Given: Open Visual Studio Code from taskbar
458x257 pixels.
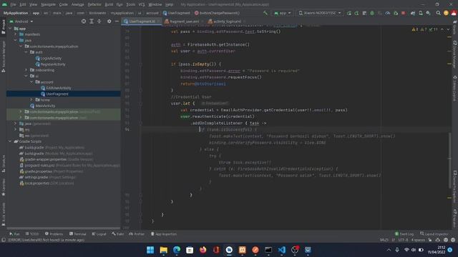Looking at the screenshot, I should click(x=281, y=250).
